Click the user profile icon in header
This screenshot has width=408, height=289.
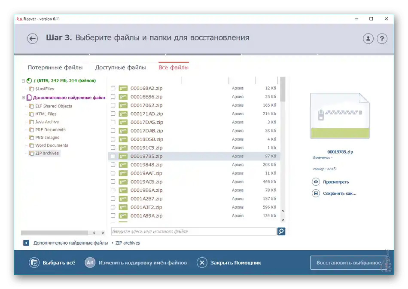click(x=368, y=38)
